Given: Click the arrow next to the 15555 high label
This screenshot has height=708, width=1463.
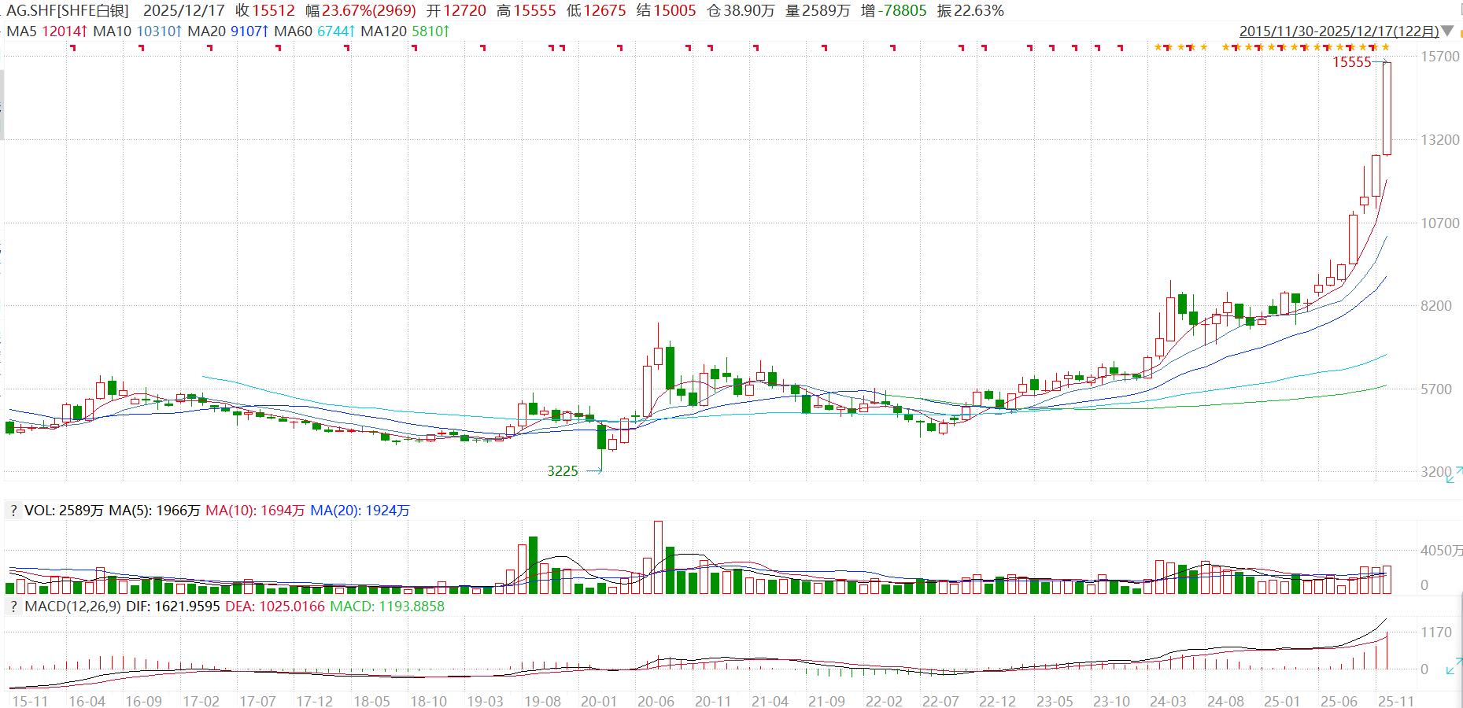Looking at the screenshot, I should [1381, 62].
